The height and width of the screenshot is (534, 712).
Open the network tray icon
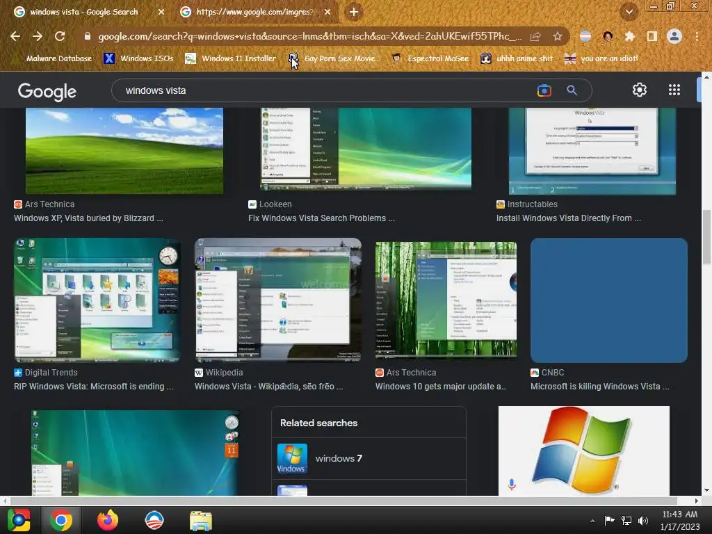pos(626,520)
